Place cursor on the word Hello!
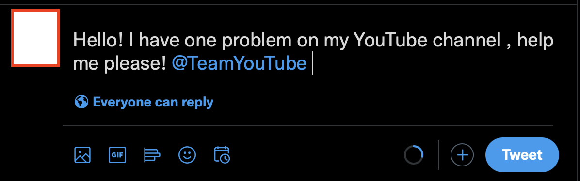Screen dimensions: 580x181 [98, 40]
